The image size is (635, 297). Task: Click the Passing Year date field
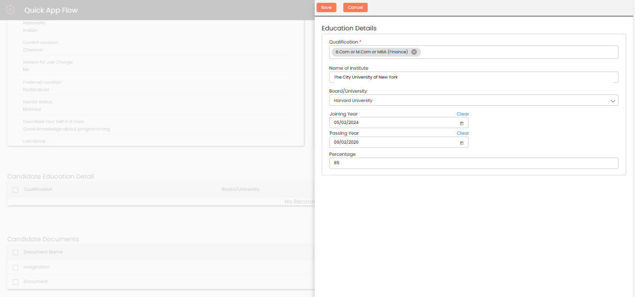pyautogui.click(x=394, y=143)
